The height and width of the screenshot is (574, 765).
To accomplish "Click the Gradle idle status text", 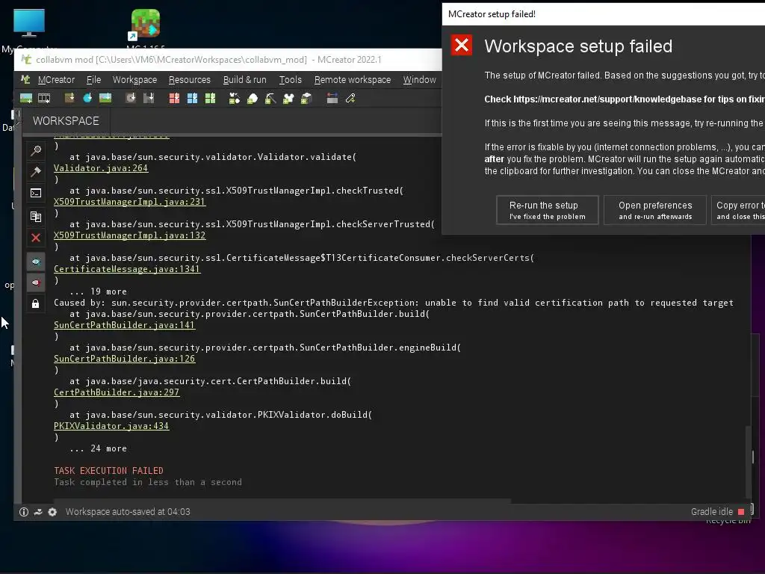I will pos(712,511).
